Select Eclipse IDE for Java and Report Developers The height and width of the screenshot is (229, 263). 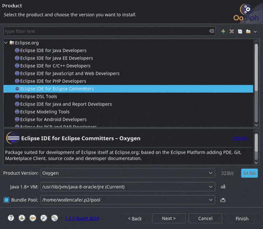coord(66,104)
